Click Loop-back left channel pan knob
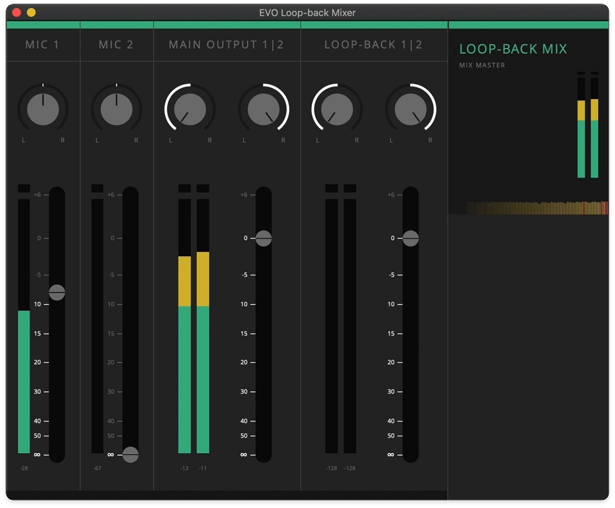Screen dimensions: 615x508 coord(337,110)
